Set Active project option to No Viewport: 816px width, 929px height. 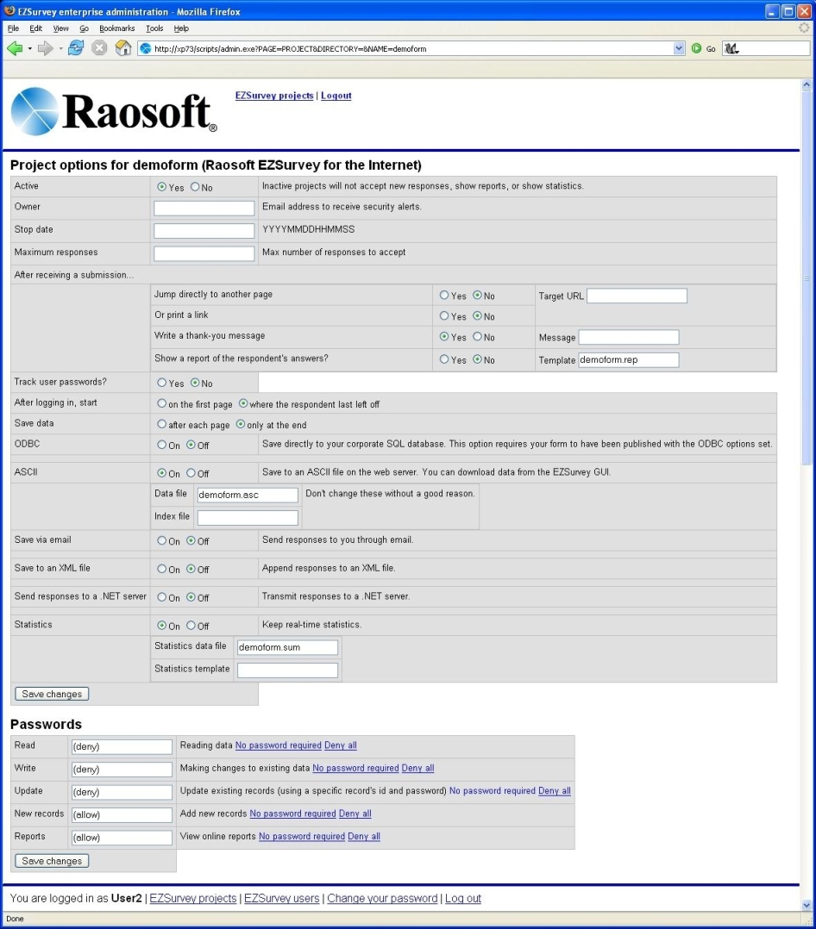pos(195,187)
